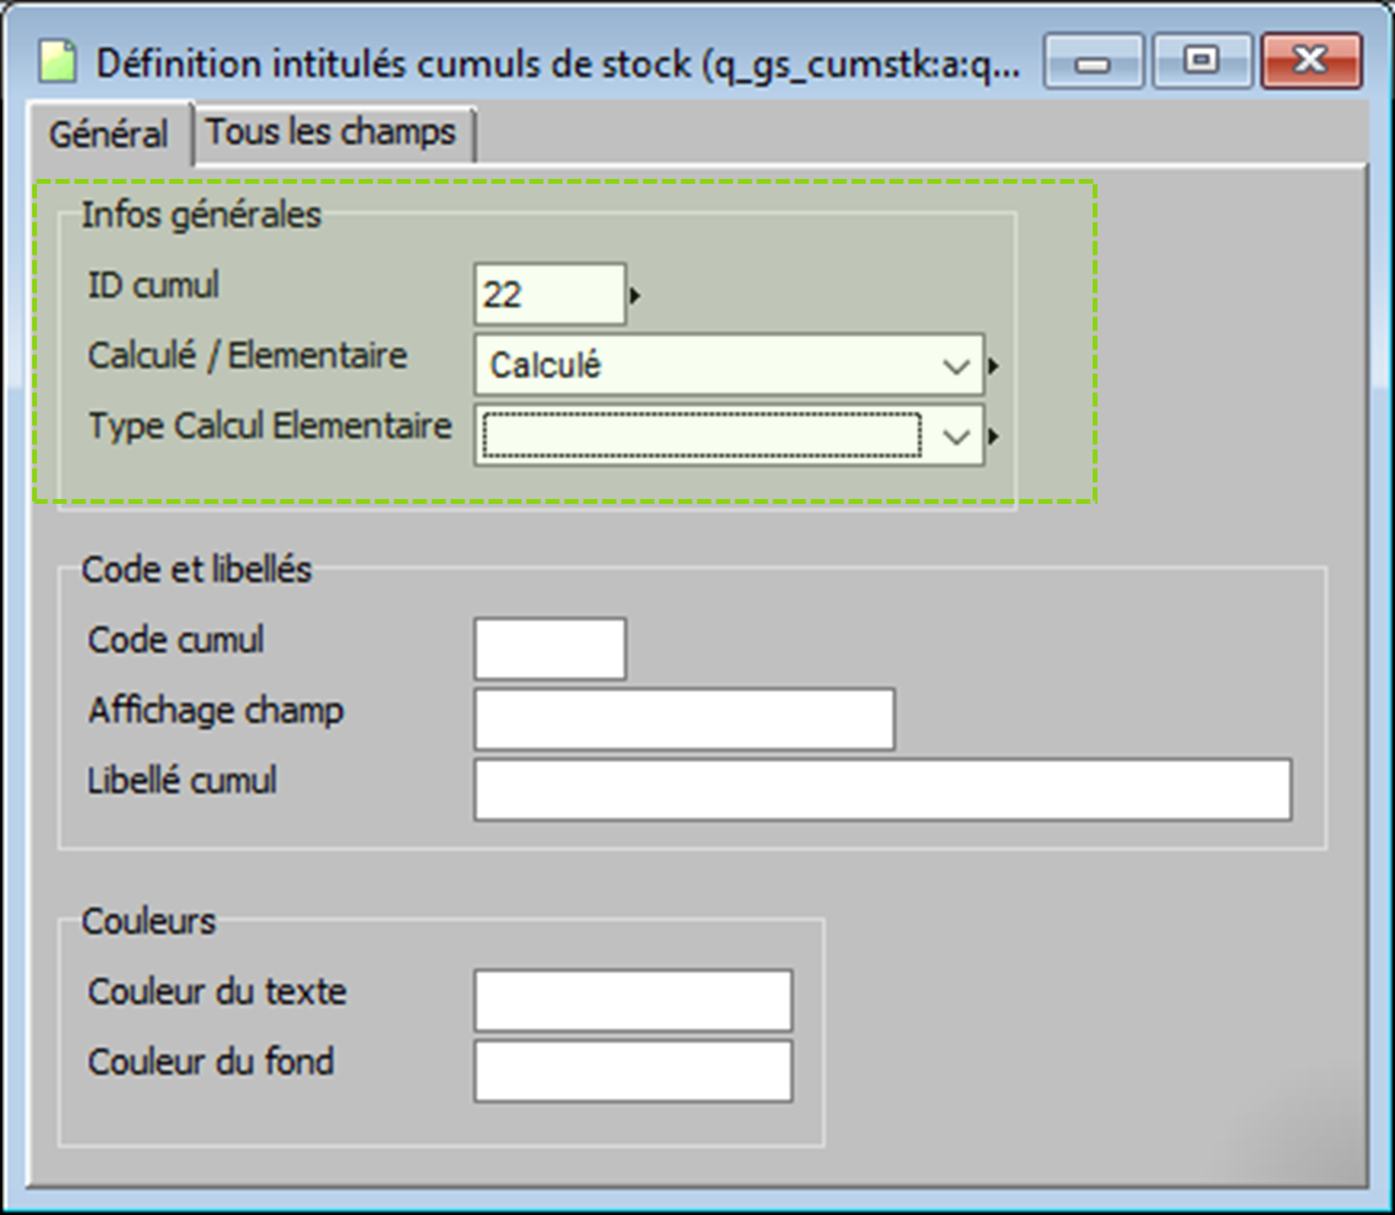Viewport: 1395px width, 1215px height.
Task: Click arrow marker next to Type Calcul Elementaire
Action: tap(993, 437)
